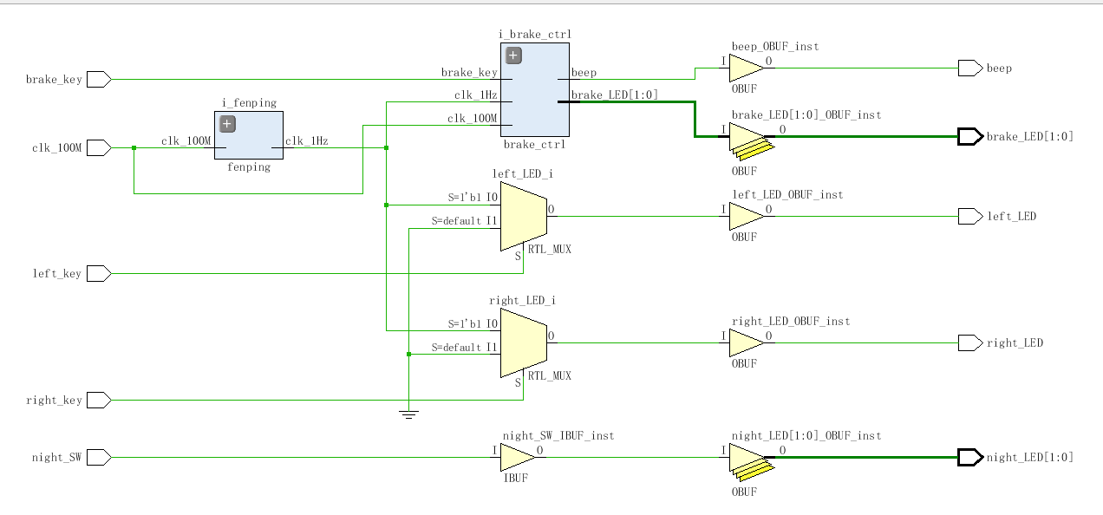
Task: Click the beep_OBUF_inst label
Action: (775, 47)
